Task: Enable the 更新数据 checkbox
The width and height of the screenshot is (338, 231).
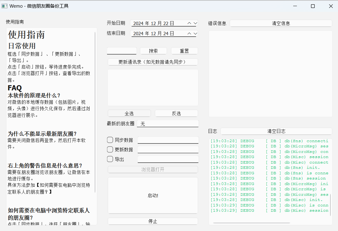Action: click(x=110, y=150)
